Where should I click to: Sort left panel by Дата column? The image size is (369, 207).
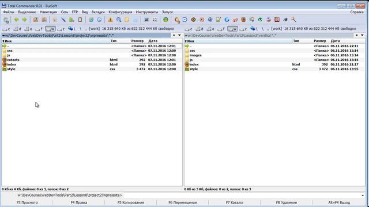point(153,41)
